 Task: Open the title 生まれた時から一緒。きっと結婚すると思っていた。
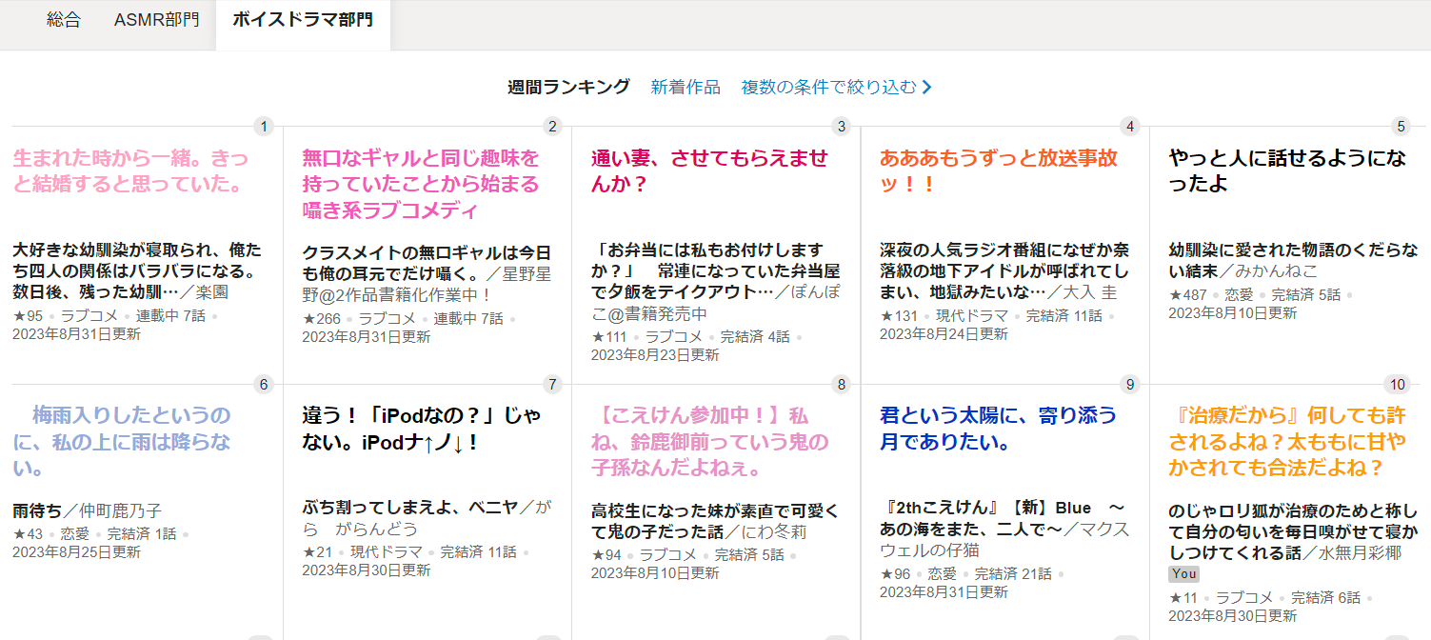pyautogui.click(x=130, y=171)
